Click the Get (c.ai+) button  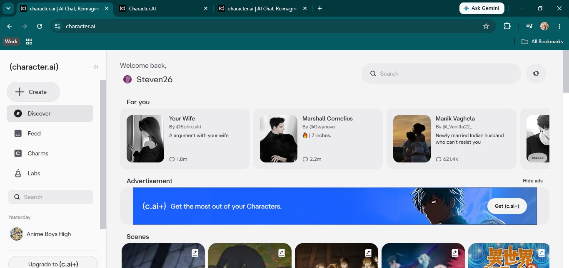[x=507, y=206]
